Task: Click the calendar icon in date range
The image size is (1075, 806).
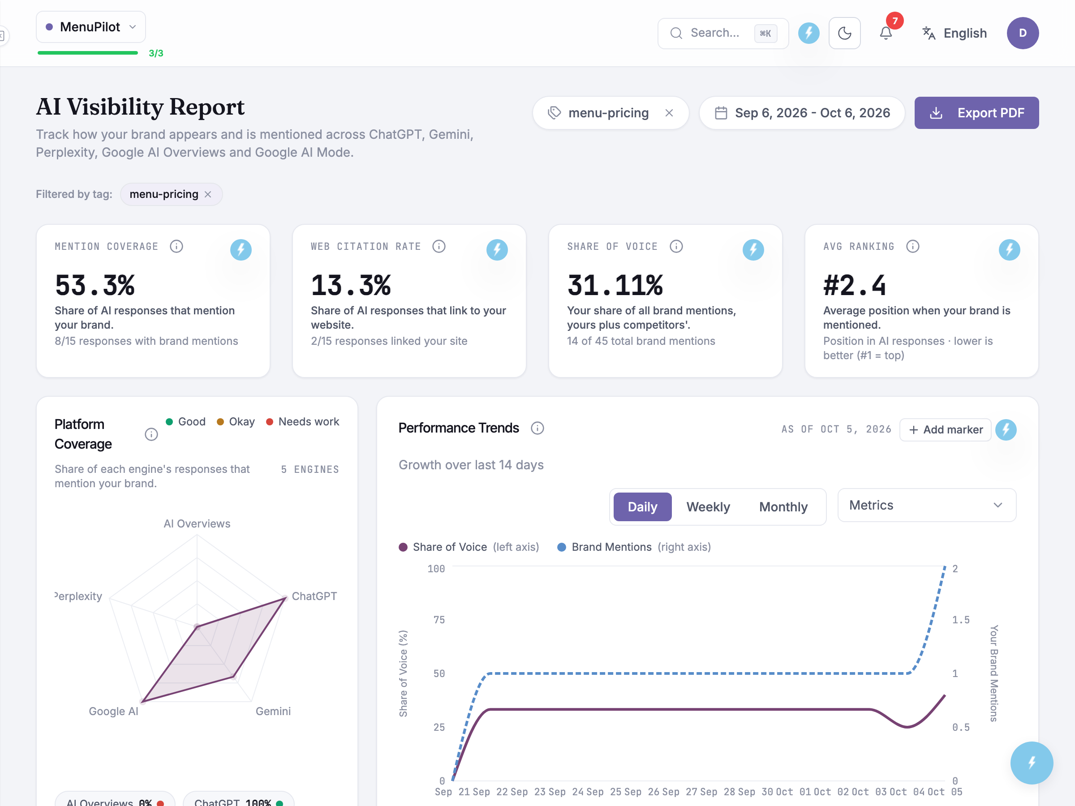Action: point(721,113)
